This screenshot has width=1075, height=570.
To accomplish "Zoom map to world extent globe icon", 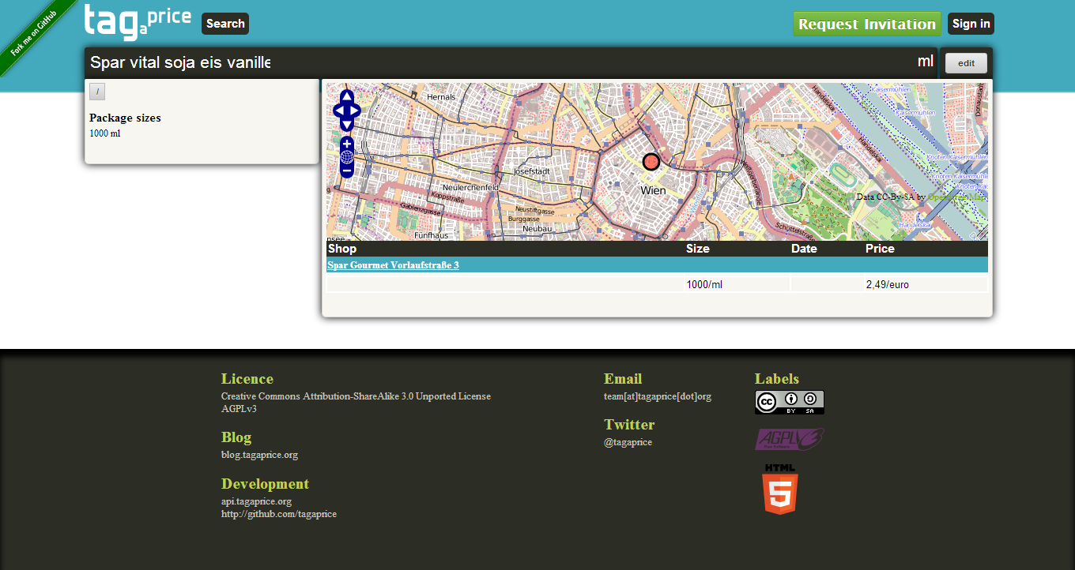I will point(347,157).
